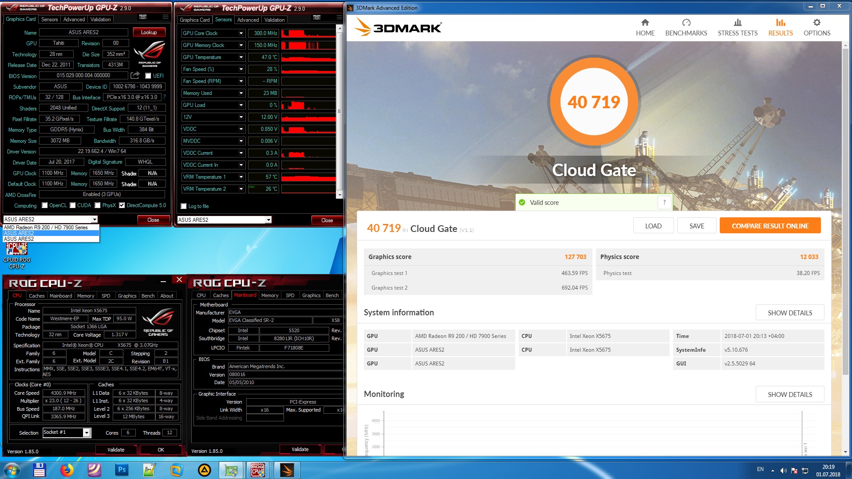852x479 pixels.
Task: Switch to 3DMark via taskbar icon
Action: [x=287, y=470]
